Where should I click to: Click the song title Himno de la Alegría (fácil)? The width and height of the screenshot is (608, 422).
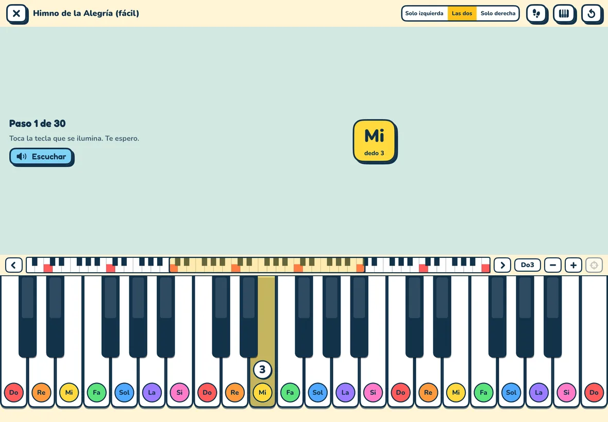click(86, 13)
